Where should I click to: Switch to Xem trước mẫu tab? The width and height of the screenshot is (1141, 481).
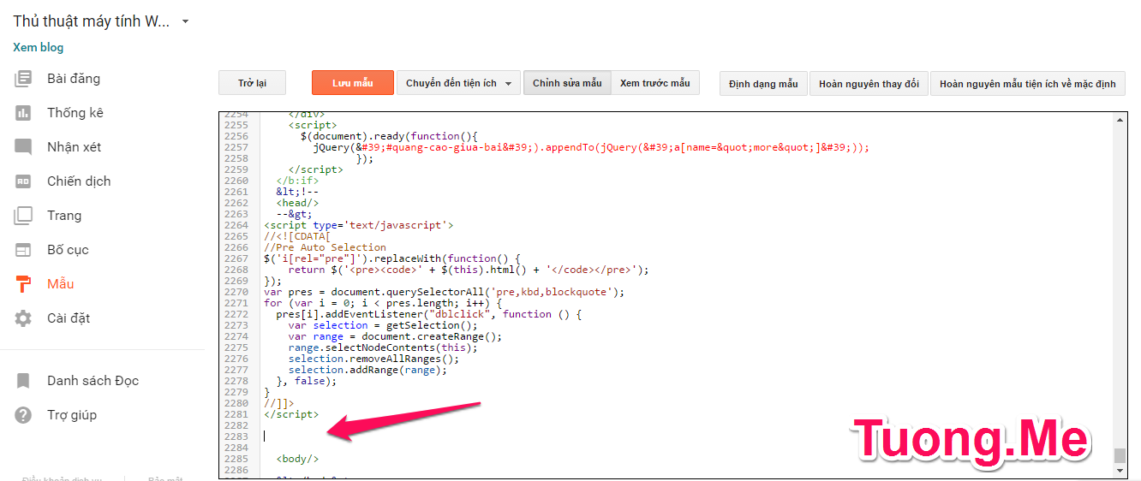[655, 83]
